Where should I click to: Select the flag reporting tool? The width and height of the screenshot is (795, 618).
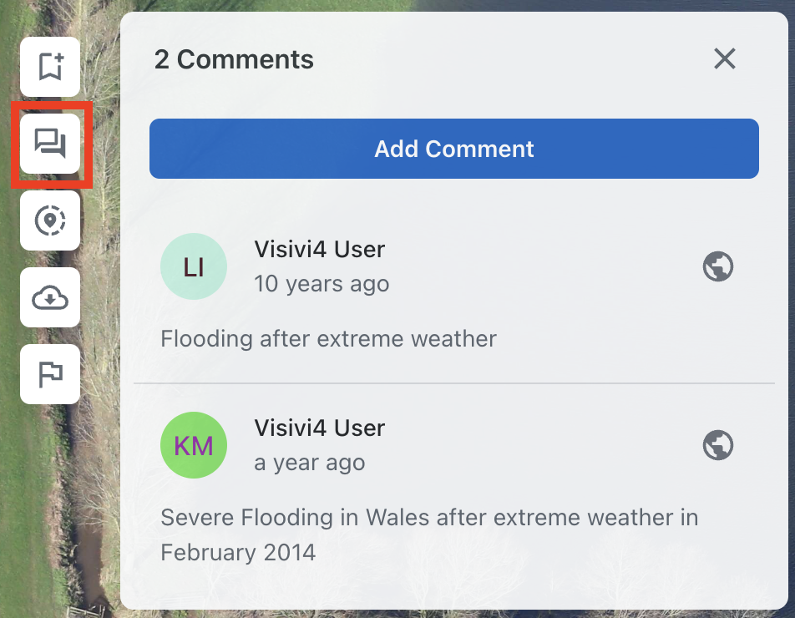pos(50,374)
